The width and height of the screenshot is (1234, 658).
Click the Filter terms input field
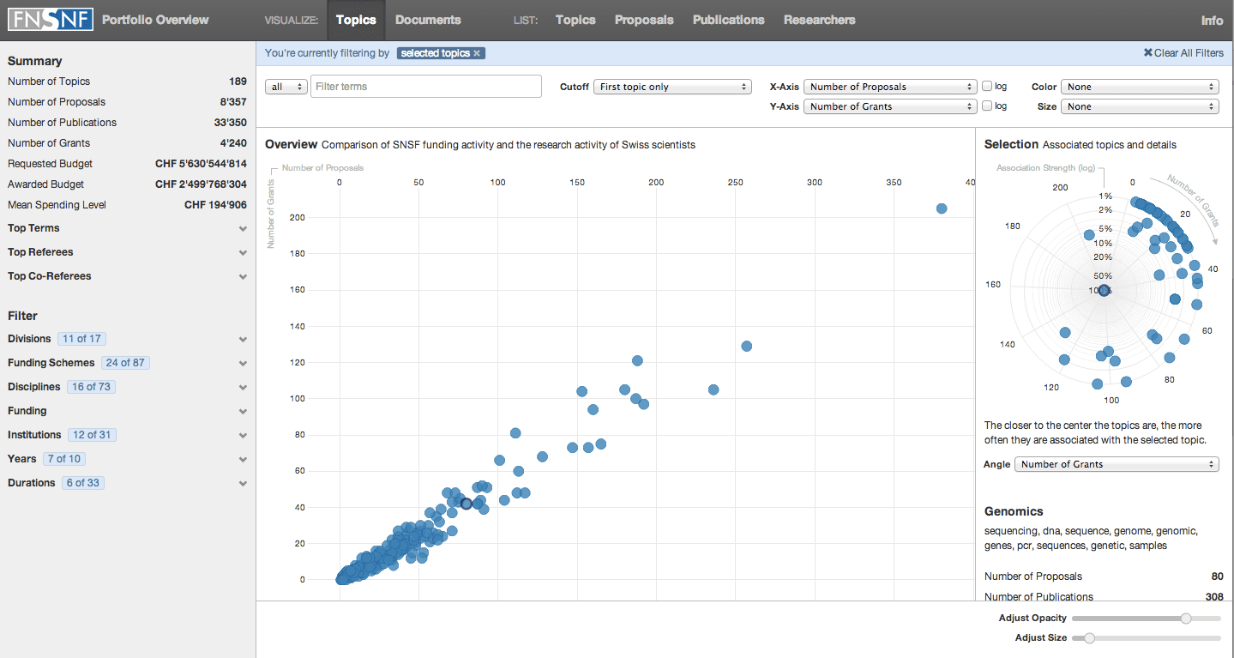426,87
